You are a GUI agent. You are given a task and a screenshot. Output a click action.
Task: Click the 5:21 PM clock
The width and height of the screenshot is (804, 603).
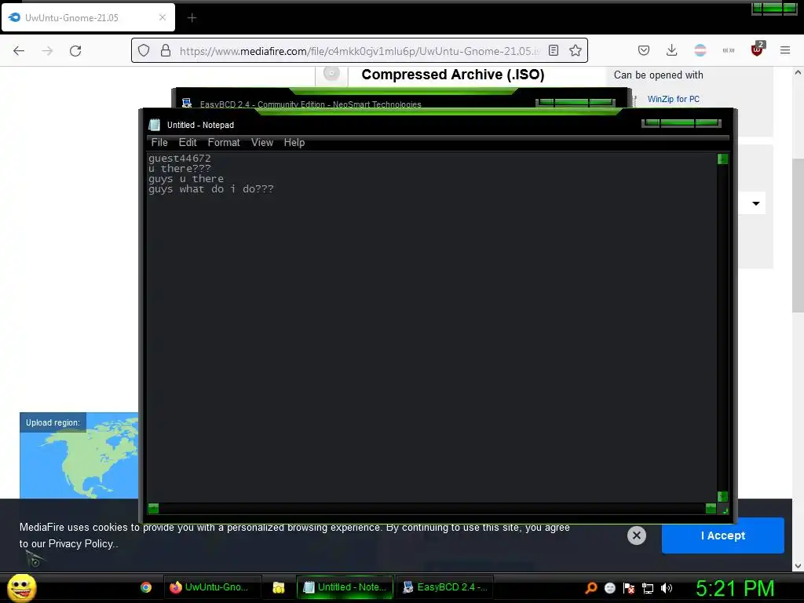click(x=735, y=588)
